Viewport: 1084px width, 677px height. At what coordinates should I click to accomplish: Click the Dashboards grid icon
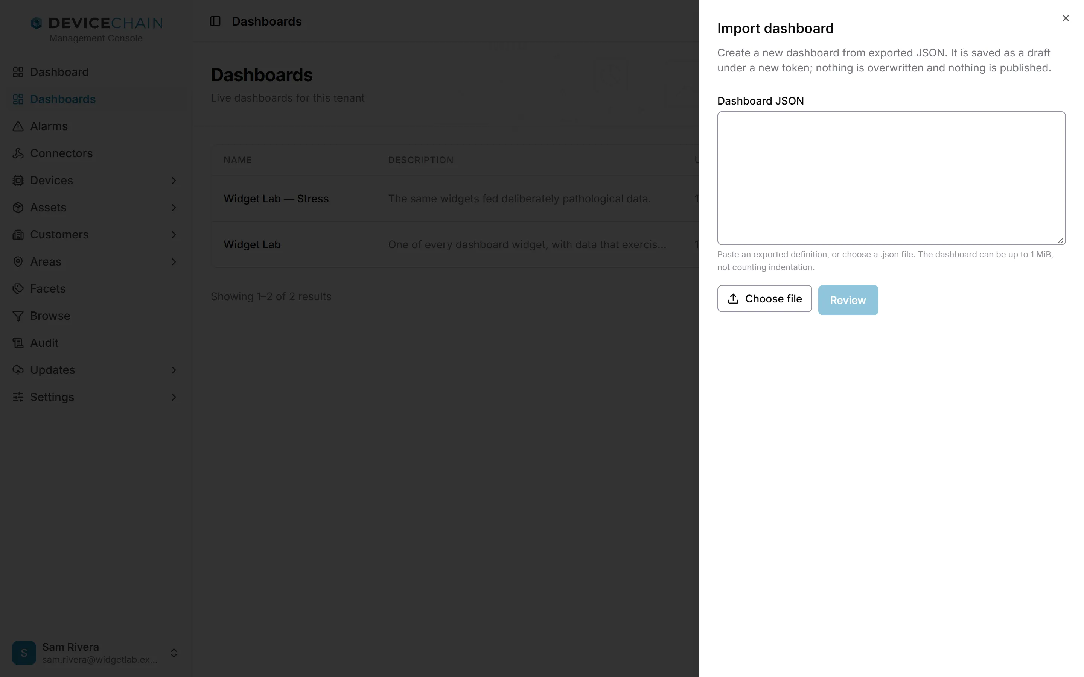pyautogui.click(x=18, y=99)
